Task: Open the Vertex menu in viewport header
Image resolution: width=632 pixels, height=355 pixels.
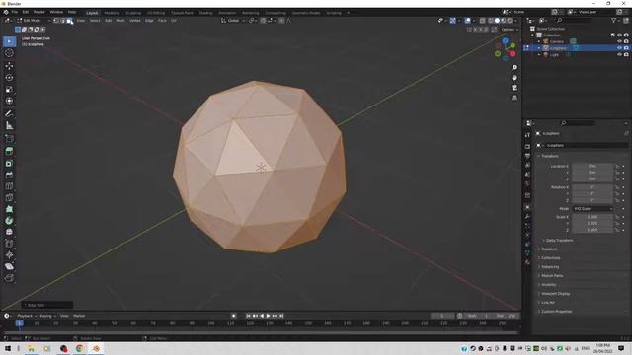Action: coord(134,20)
